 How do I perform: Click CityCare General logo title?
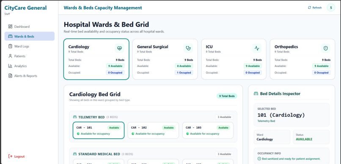click(x=25, y=8)
